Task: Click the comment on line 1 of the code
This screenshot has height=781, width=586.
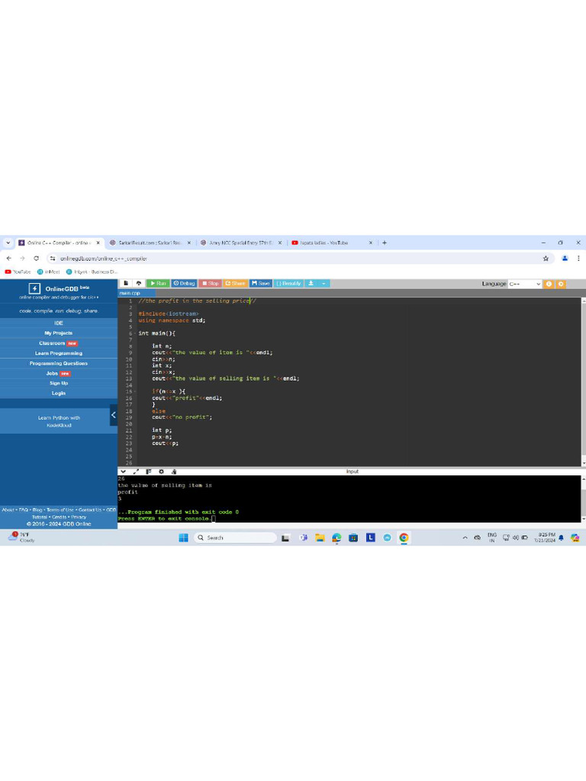Action: pyautogui.click(x=198, y=301)
